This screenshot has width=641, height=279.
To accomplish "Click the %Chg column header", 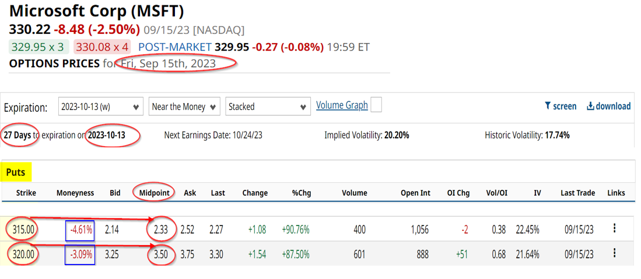I will [x=301, y=193].
